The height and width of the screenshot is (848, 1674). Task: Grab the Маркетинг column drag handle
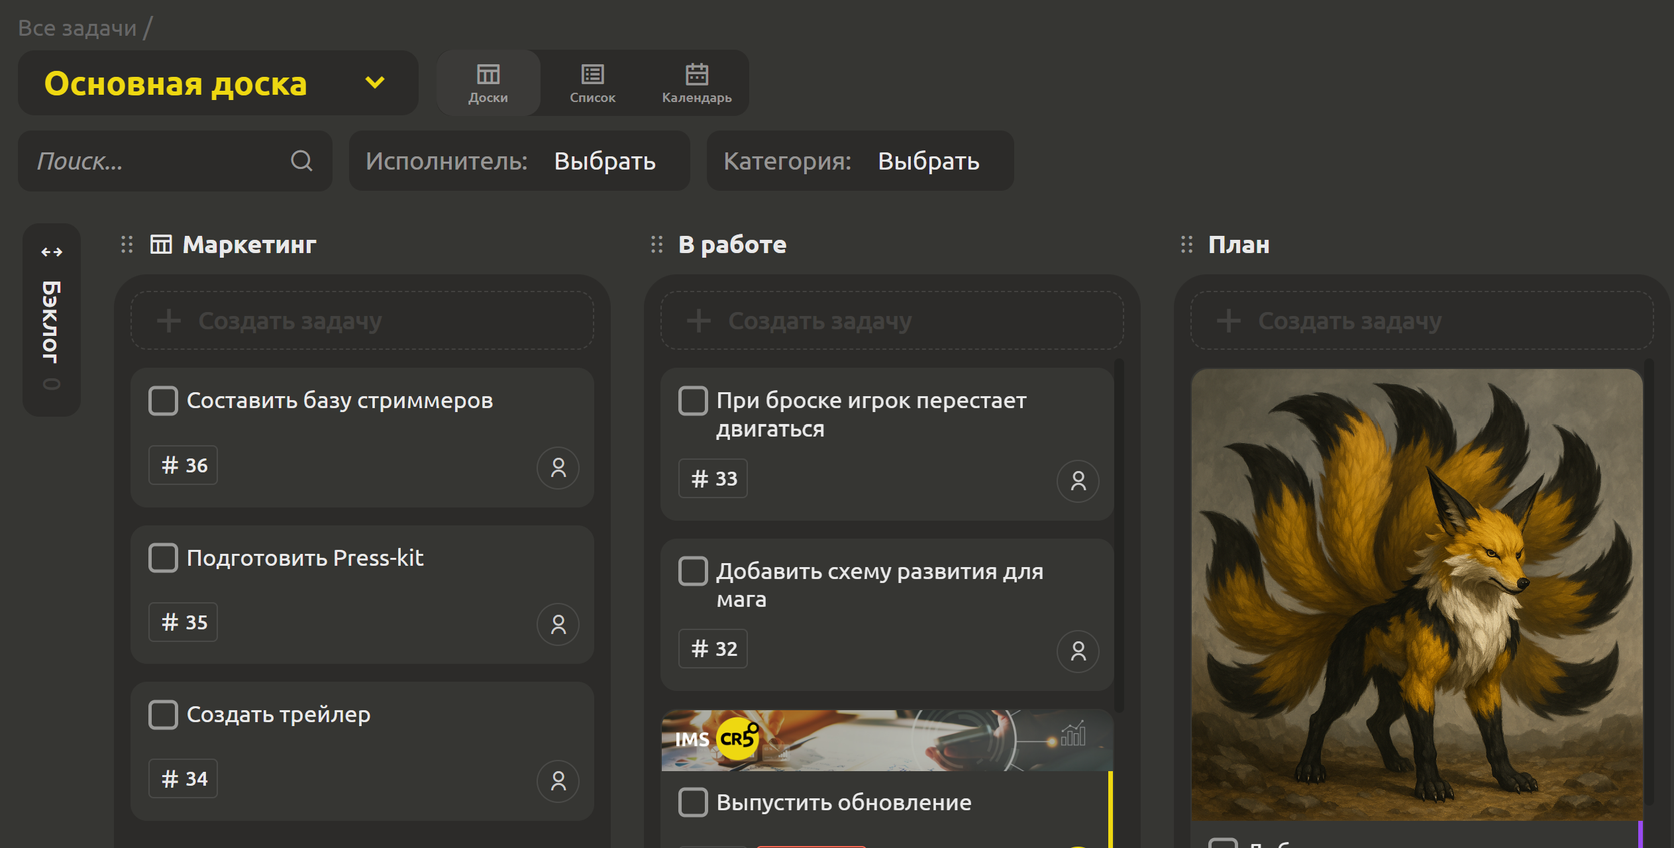(127, 245)
